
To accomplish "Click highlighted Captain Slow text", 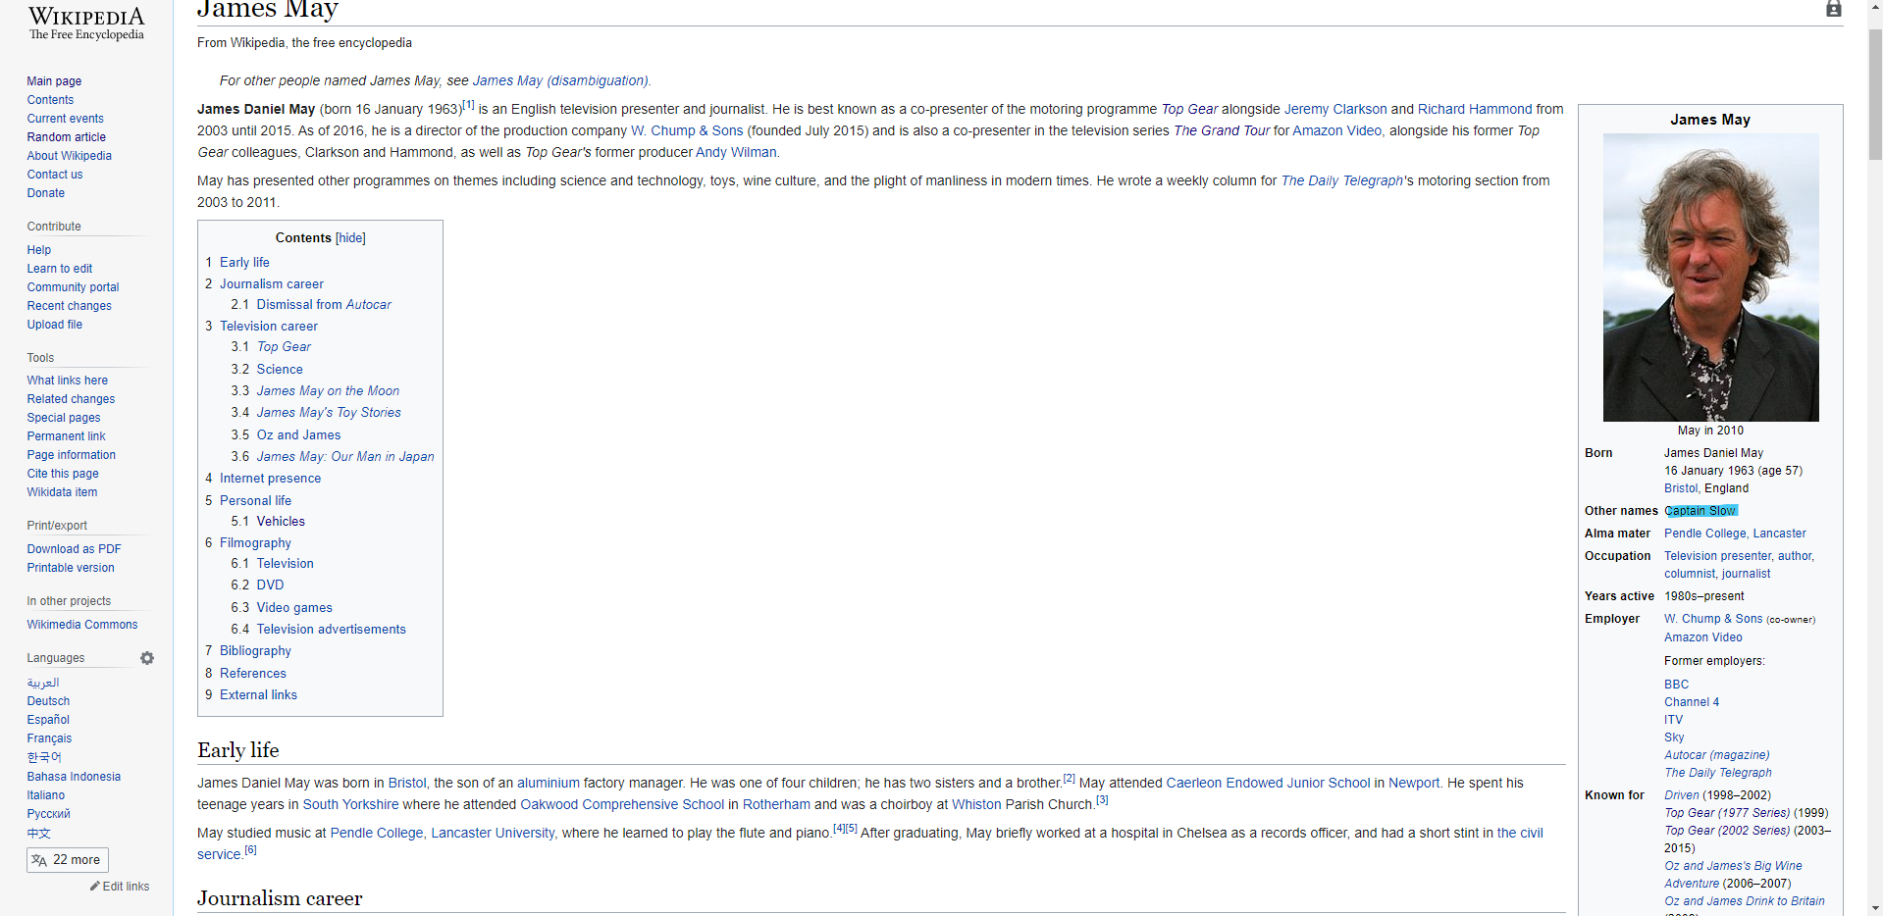I will coord(1700,511).
